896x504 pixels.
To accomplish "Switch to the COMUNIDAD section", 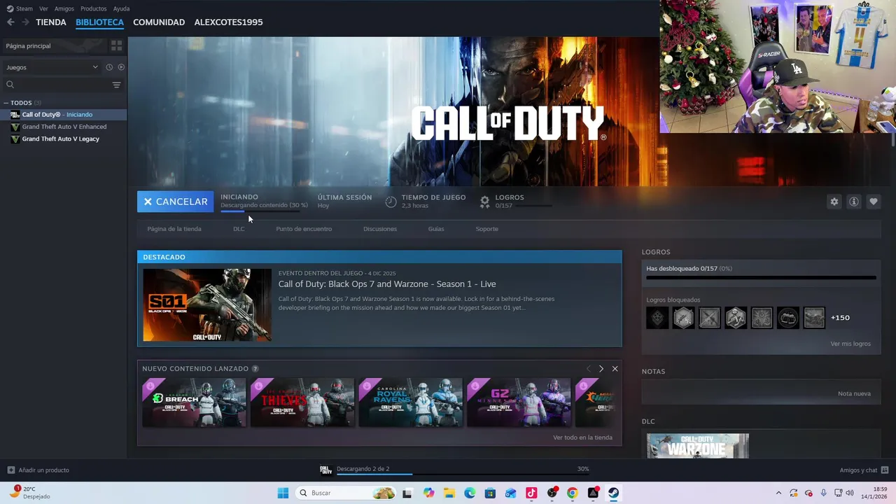I will [x=159, y=22].
